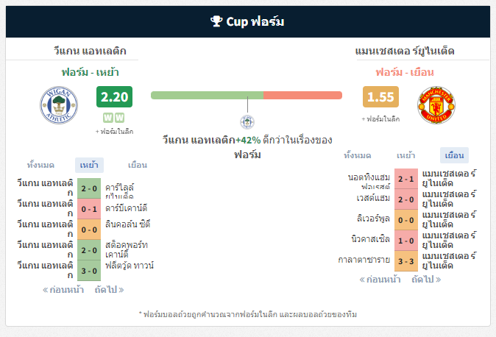496x337 pixels.
Task: Click the first green W form badge
Action: click(108, 118)
